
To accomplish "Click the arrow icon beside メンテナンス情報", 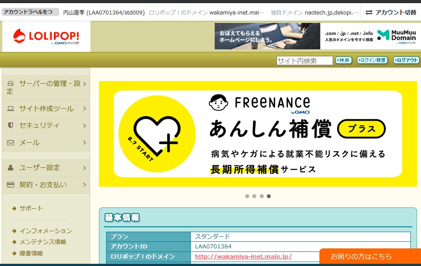I will pyautogui.click(x=14, y=242).
